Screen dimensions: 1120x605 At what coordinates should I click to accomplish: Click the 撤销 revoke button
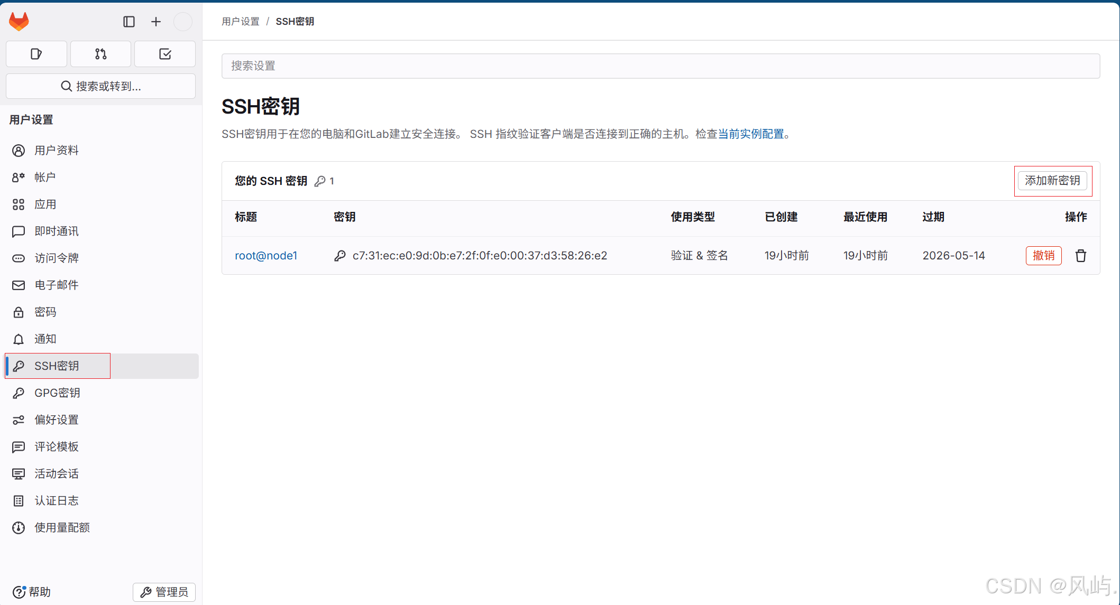point(1043,256)
